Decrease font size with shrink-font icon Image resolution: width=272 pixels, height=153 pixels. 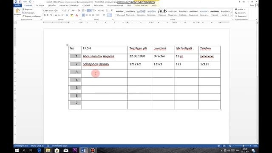click(x=68, y=11)
